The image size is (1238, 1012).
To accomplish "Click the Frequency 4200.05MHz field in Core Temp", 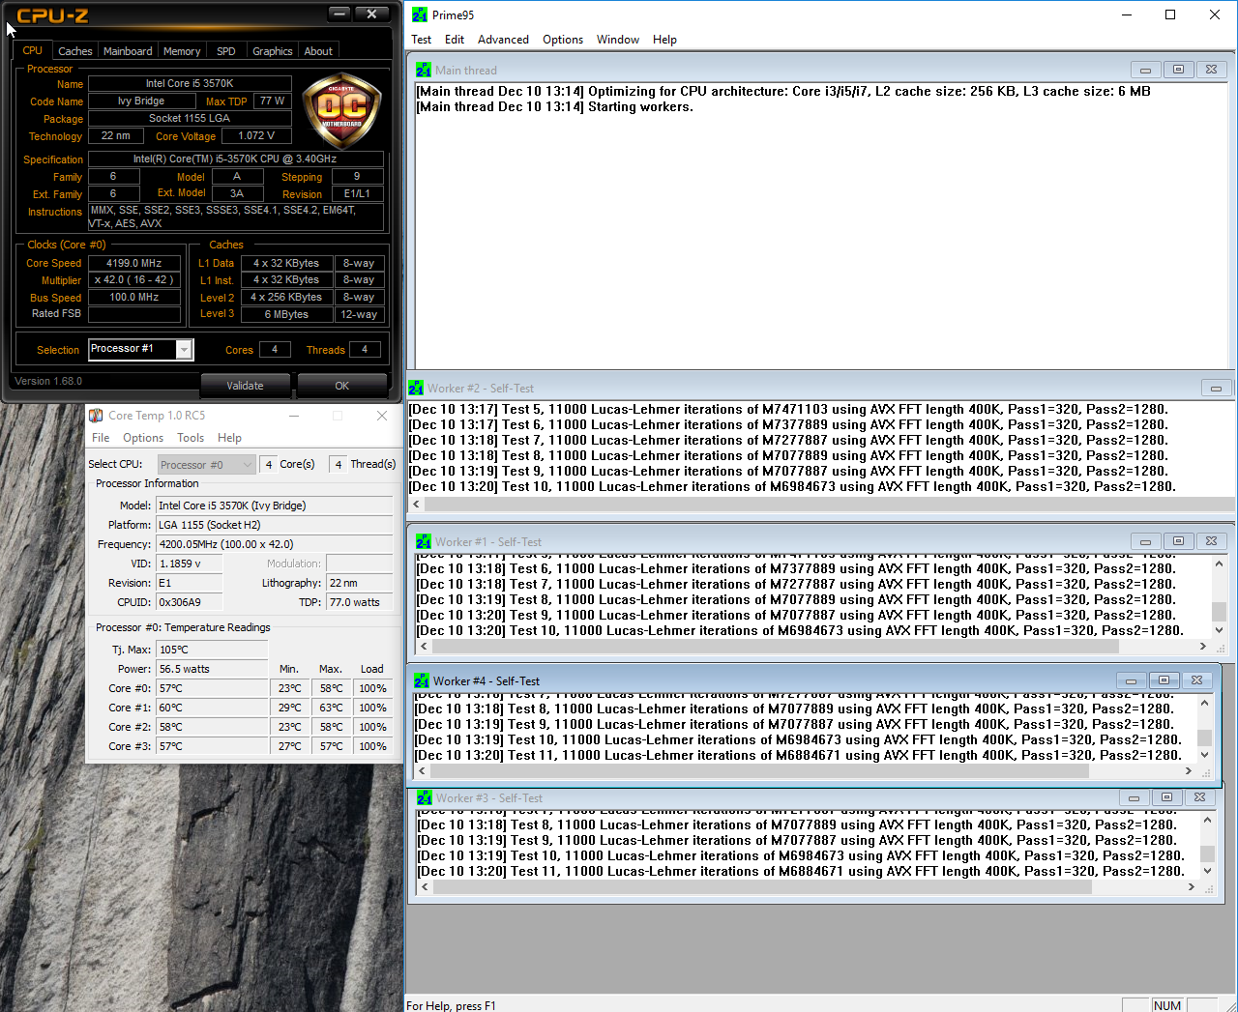I will click(x=274, y=544).
